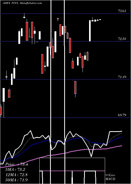The image size is (131, 184).
Task: Click the last small candle on the right
Action: (x=100, y=20)
